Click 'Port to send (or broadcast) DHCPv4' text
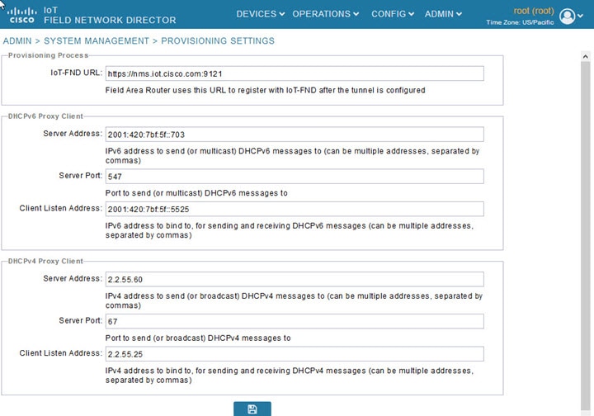This screenshot has width=594, height=416. coord(198,338)
